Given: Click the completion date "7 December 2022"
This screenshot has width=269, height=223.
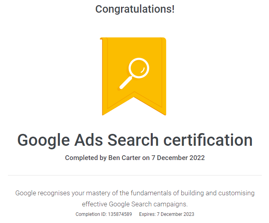Looking at the screenshot, I should click(x=178, y=158).
